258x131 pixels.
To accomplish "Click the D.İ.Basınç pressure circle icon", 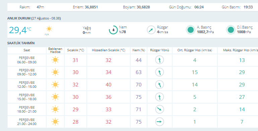I will click(231, 30).
